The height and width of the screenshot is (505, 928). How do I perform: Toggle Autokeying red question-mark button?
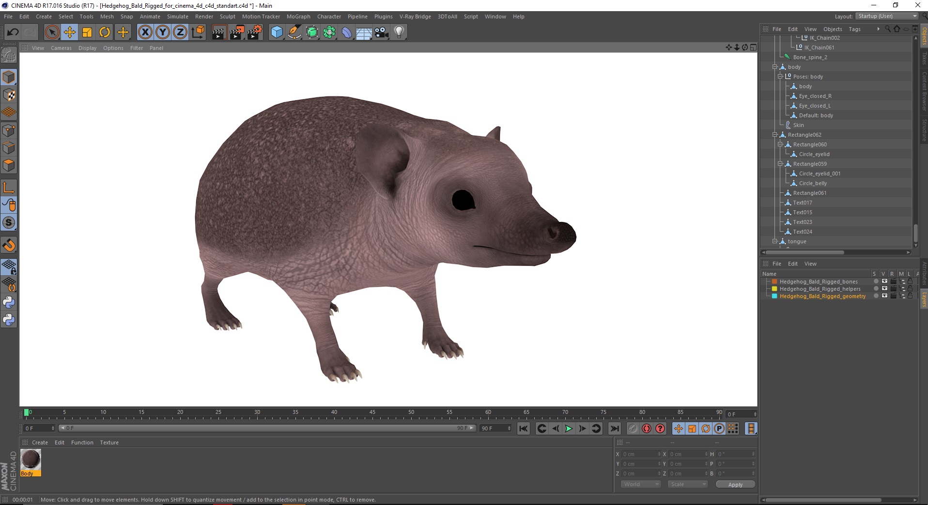pos(660,428)
